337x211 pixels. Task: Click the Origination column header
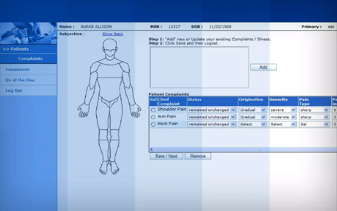[253, 102]
